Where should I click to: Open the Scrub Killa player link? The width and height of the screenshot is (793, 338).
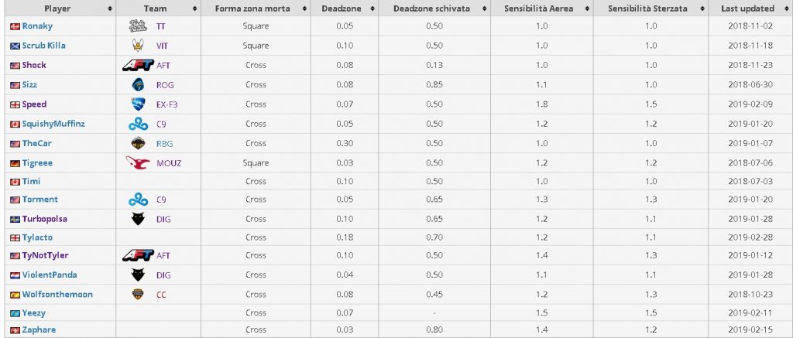43,46
